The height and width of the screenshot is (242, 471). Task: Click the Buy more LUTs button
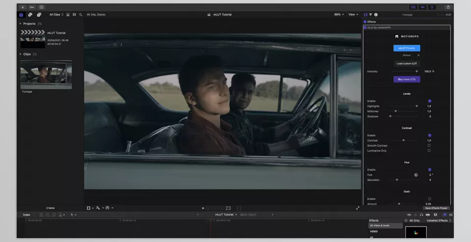coord(407,79)
